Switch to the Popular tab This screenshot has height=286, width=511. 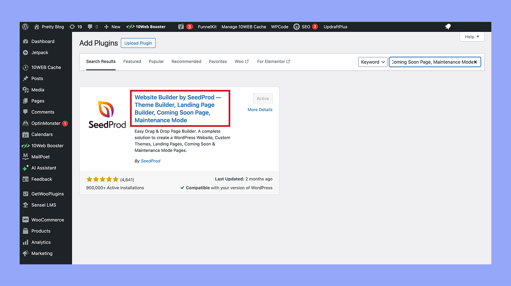coord(156,61)
